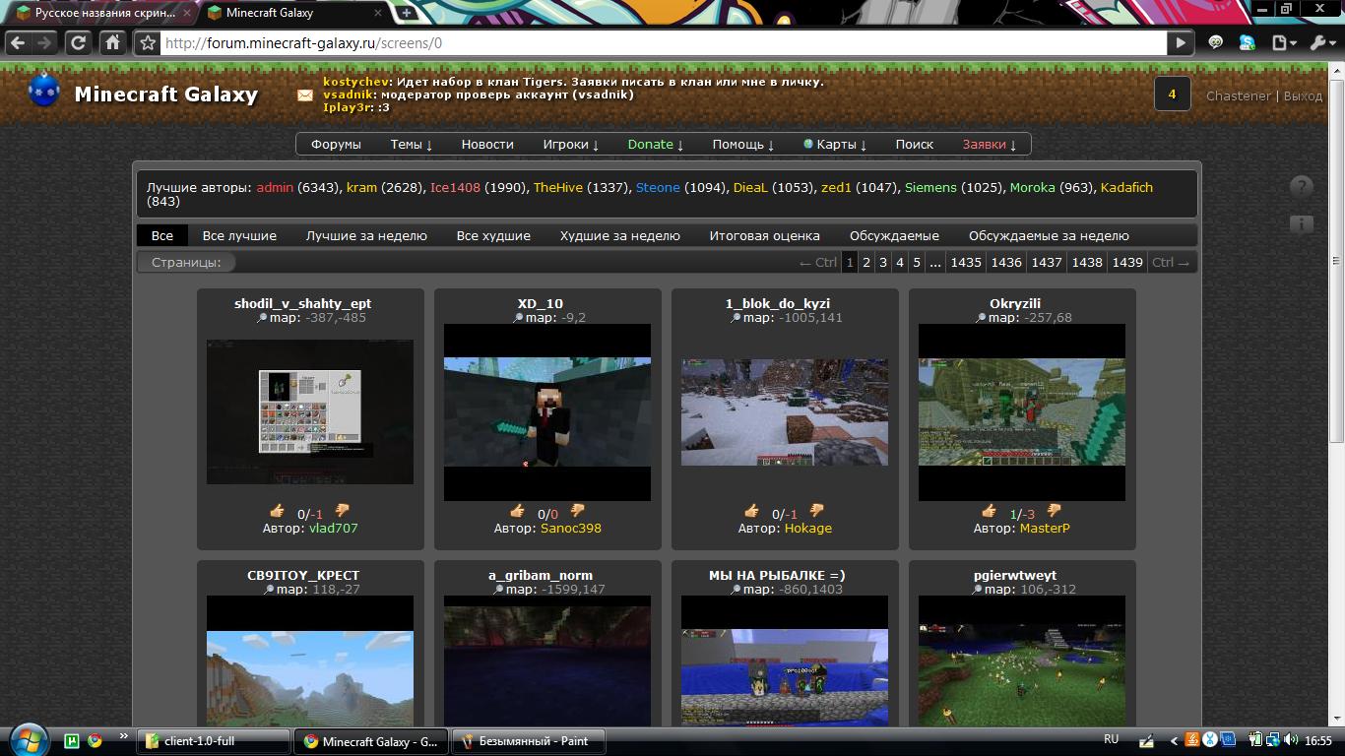Click map magnifier icon for Okryzili

click(981, 318)
